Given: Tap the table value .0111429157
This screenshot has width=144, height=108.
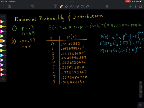Looking at the screenshot, I should click(x=72, y=82).
